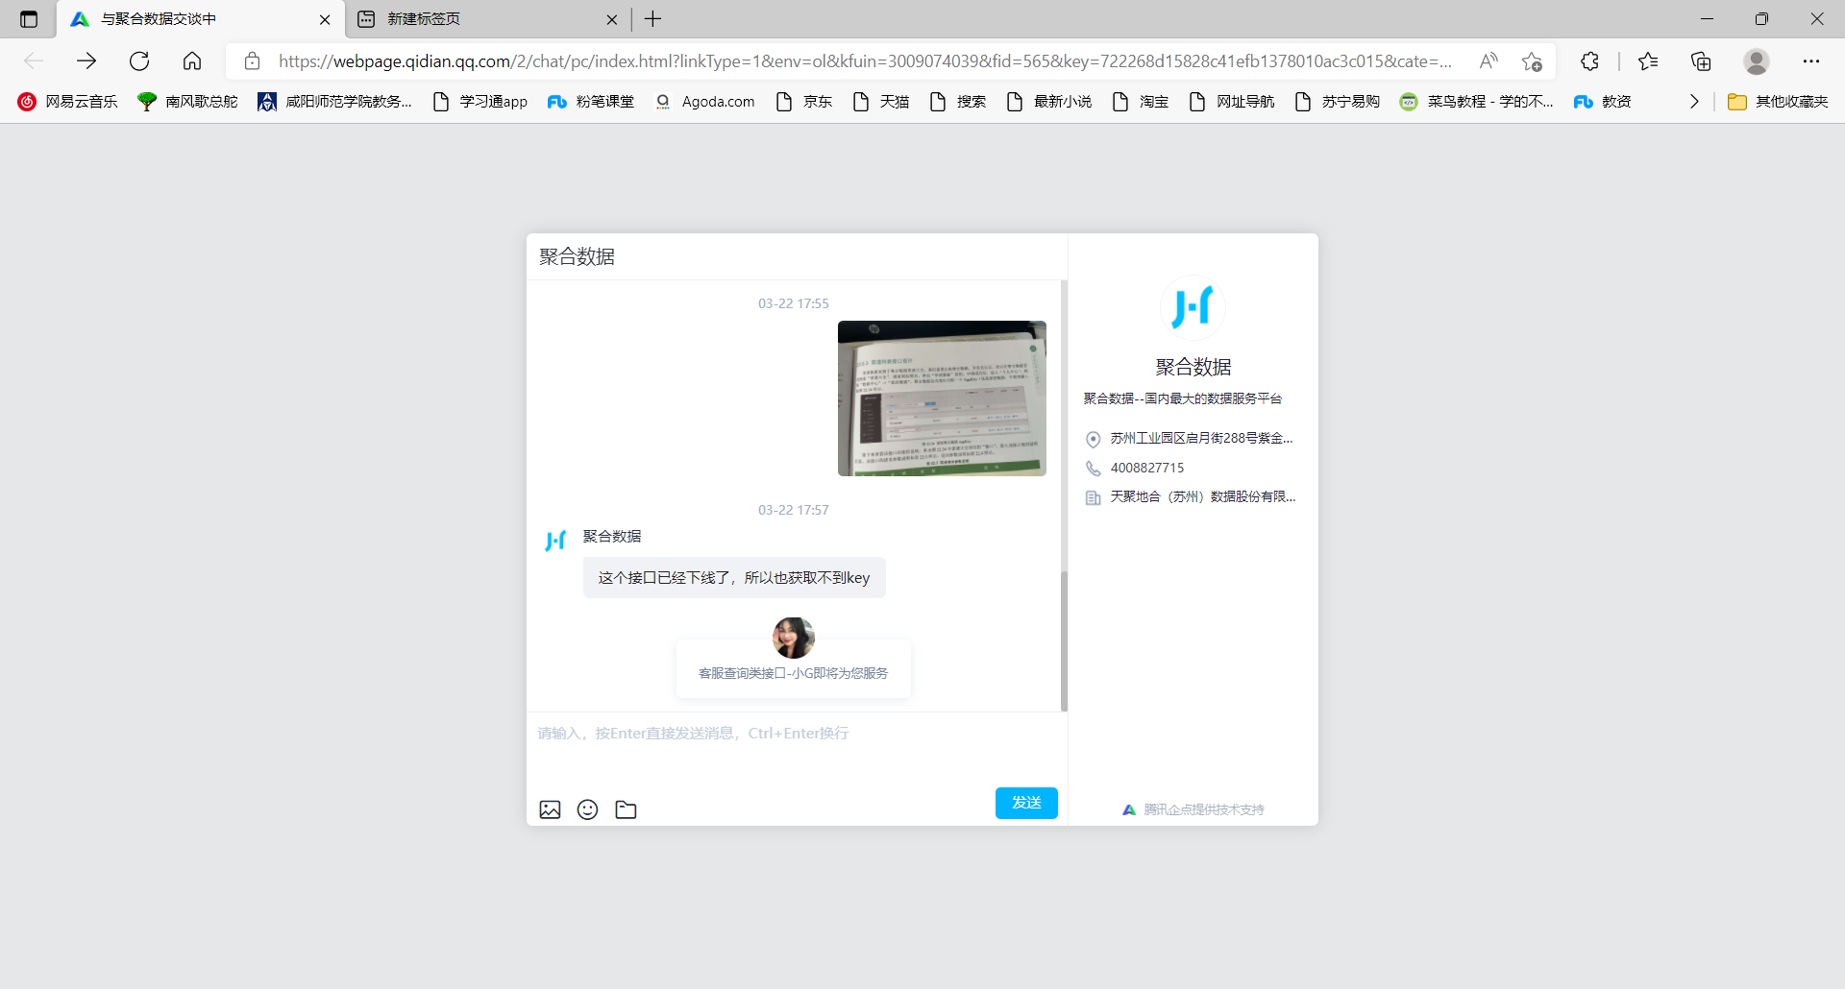Viewport: 1845px width, 989px height.
Task: Close the 新建标签页 tab
Action: 611,19
